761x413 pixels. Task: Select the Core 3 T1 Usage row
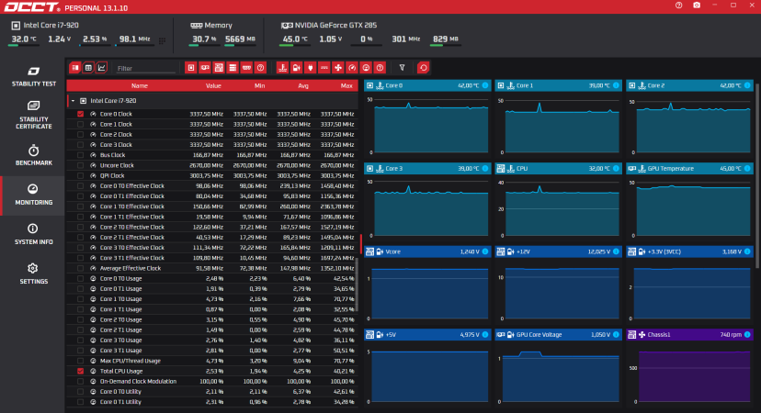point(212,351)
